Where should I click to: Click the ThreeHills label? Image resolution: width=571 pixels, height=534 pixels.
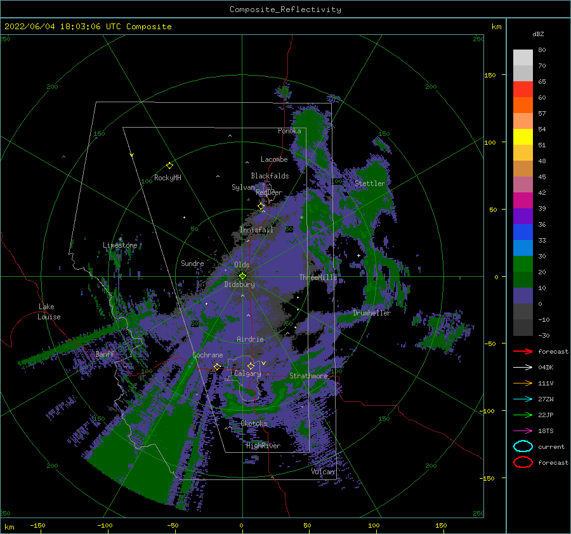click(x=318, y=277)
